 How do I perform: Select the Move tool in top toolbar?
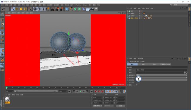pyautogui.click(x=17, y=9)
